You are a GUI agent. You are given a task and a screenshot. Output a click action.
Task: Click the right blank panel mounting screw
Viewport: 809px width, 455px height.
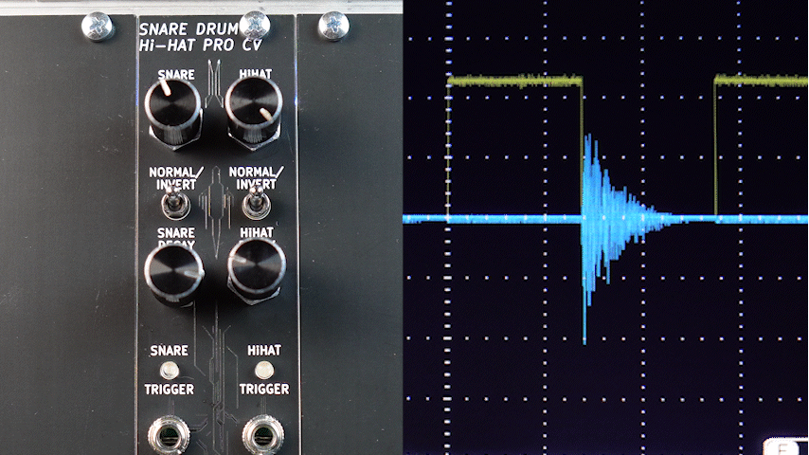pos(333,26)
